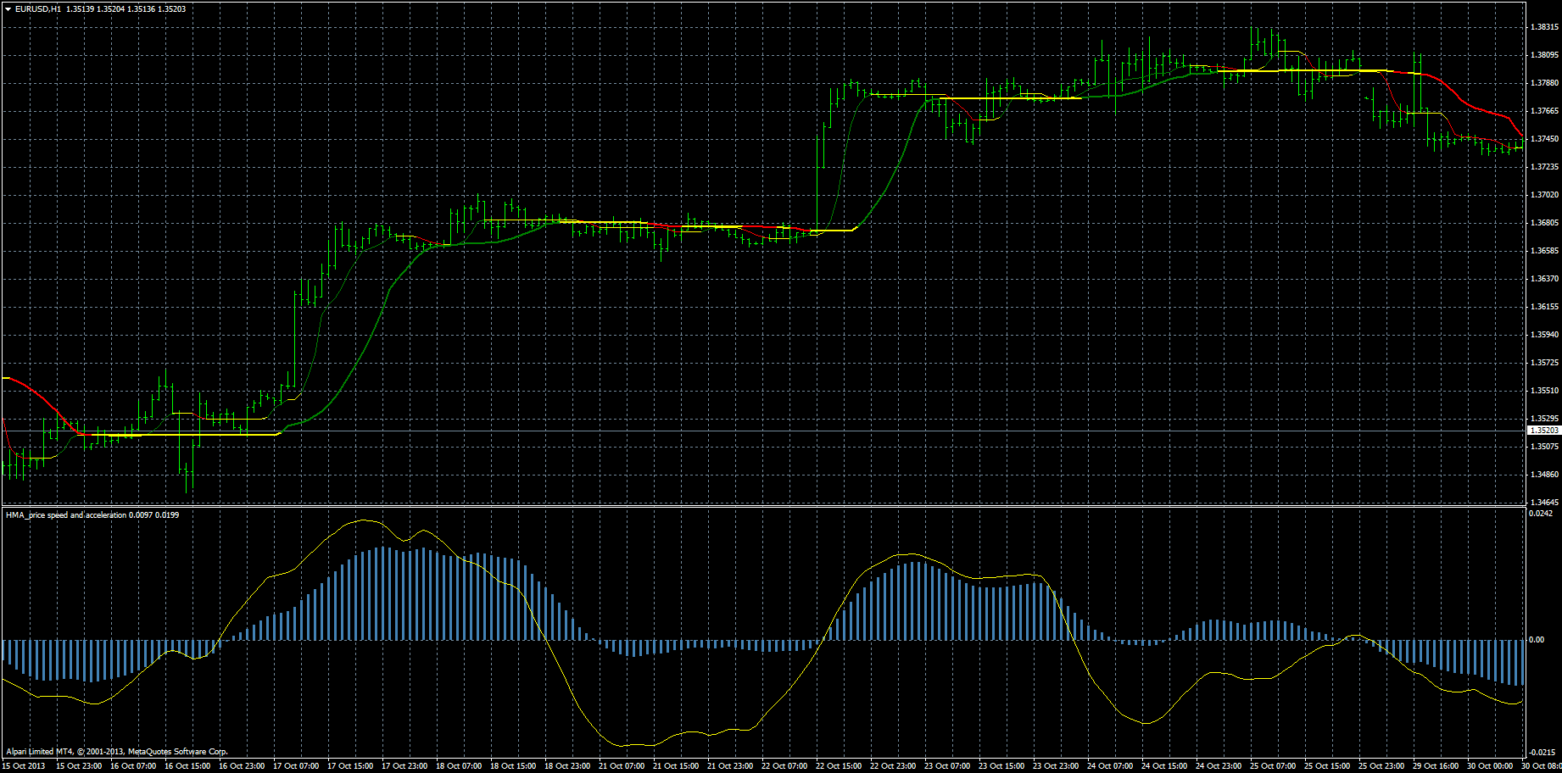
Task: Click the 0.0242 indicator scale value
Action: [1541, 514]
